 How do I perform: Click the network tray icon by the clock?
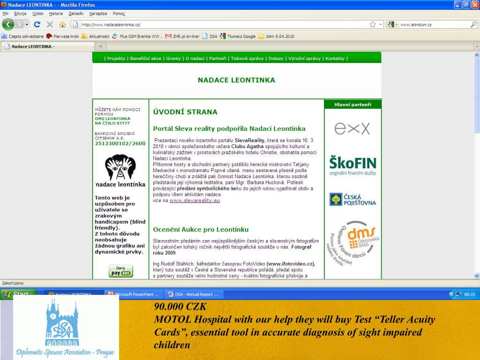click(459, 294)
